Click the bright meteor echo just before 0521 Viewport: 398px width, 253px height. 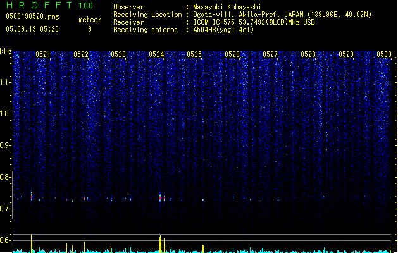pos(32,197)
